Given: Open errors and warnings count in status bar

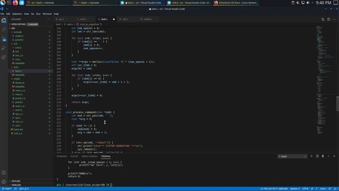Looking at the screenshot, I should coord(24,189).
